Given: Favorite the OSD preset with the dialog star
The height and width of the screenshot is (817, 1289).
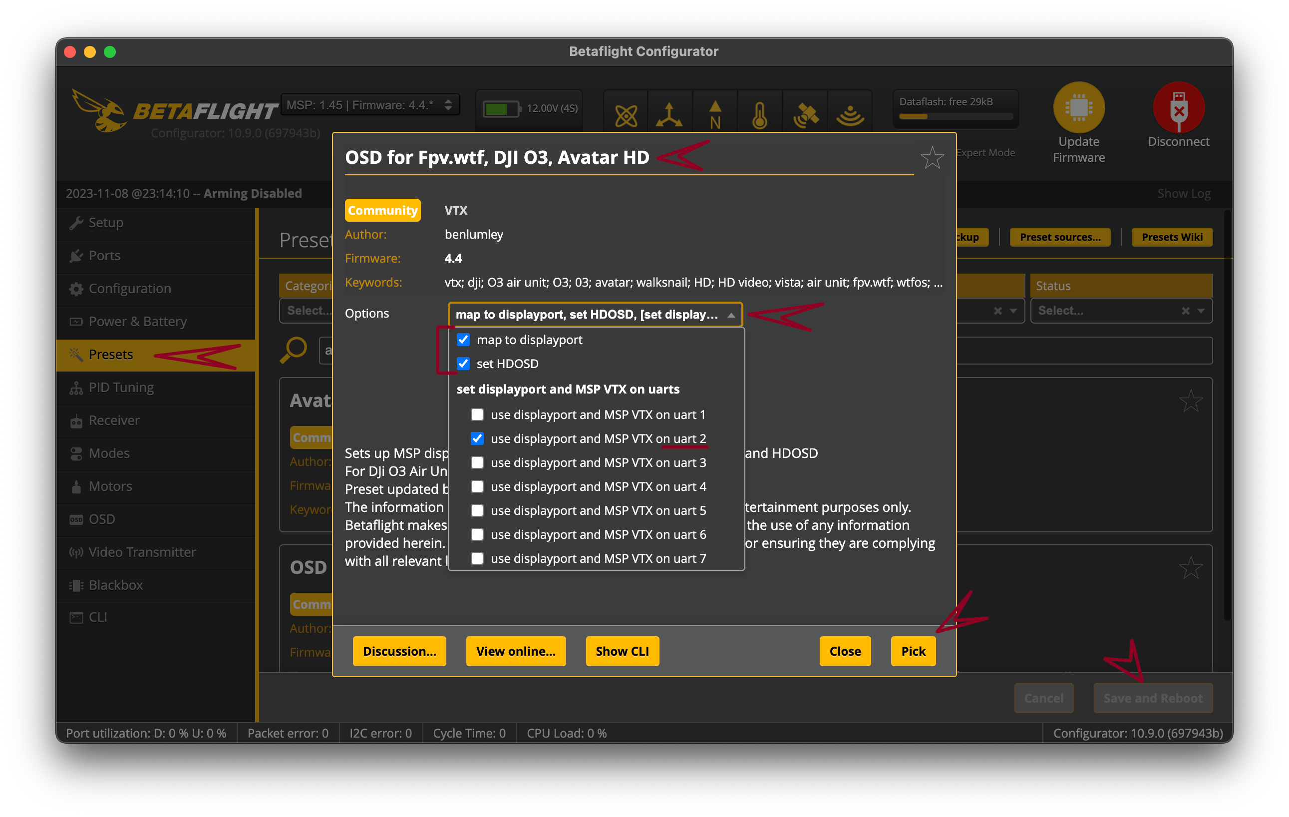Looking at the screenshot, I should click(x=932, y=157).
